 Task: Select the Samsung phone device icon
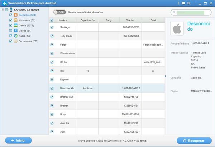click(x=11, y=10)
